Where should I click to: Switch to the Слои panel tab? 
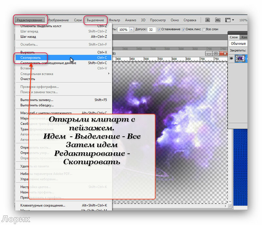click(234, 37)
